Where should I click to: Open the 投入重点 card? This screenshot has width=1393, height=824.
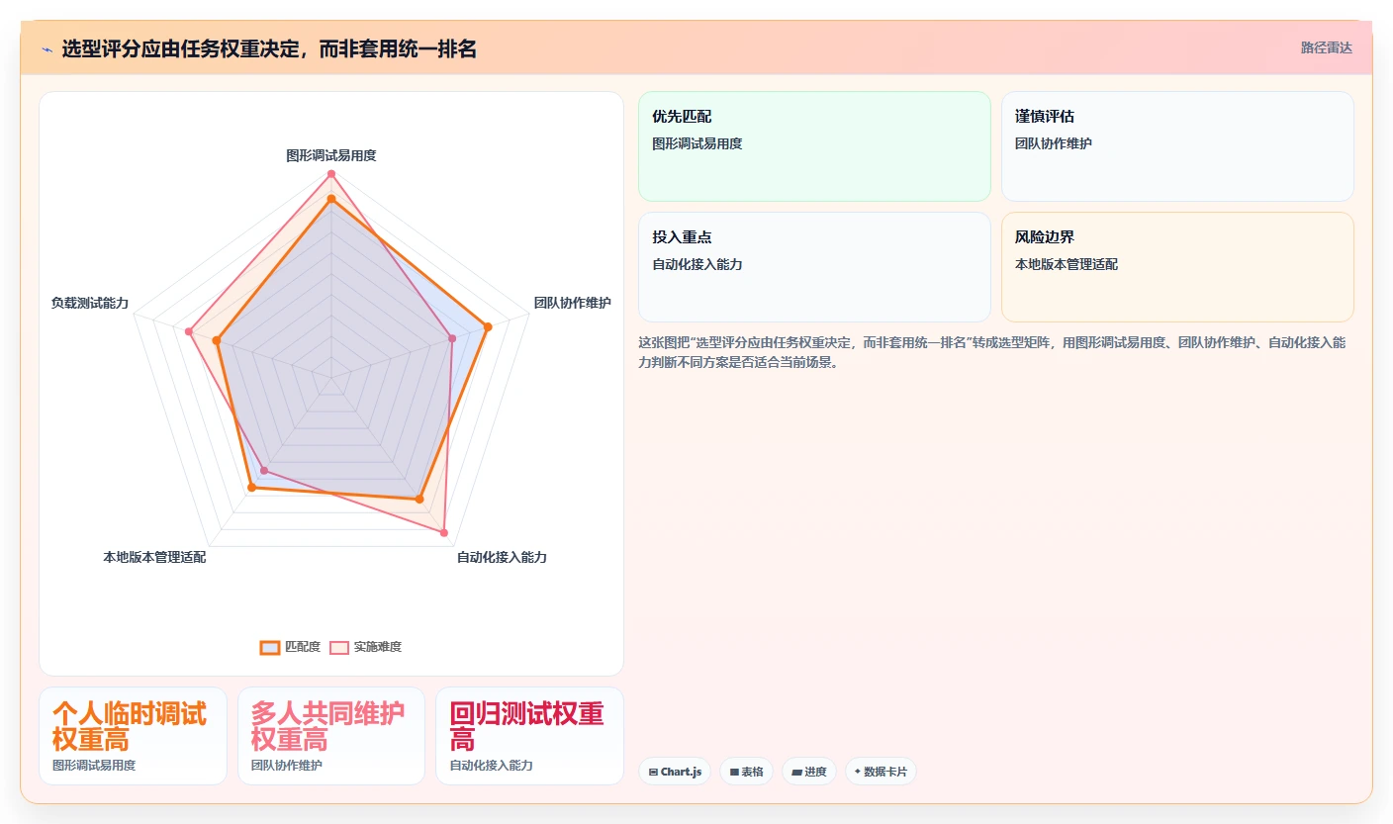click(x=814, y=267)
